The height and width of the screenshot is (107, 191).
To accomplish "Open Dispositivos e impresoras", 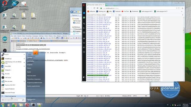I will point(34,79).
